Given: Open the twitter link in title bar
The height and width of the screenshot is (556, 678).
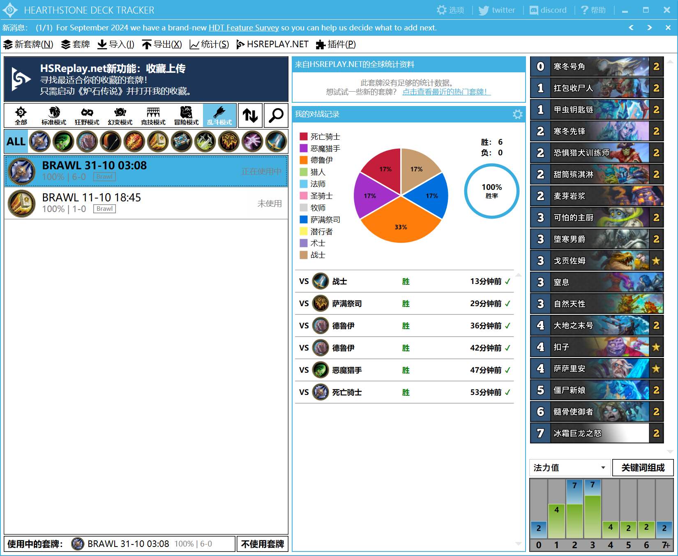Looking at the screenshot, I should point(497,10).
